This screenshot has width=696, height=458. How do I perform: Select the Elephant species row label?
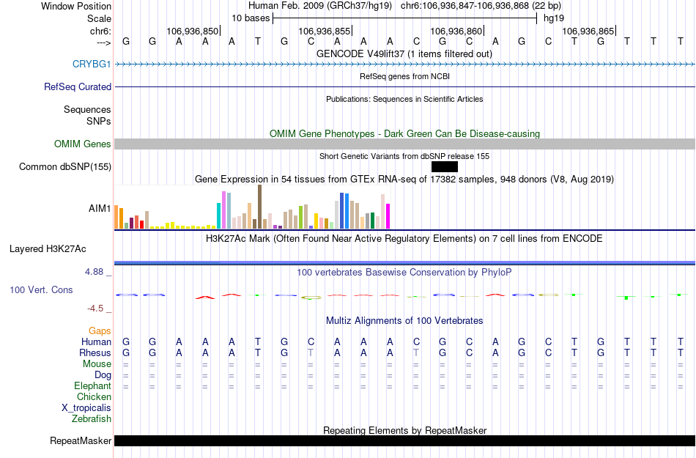click(x=93, y=385)
